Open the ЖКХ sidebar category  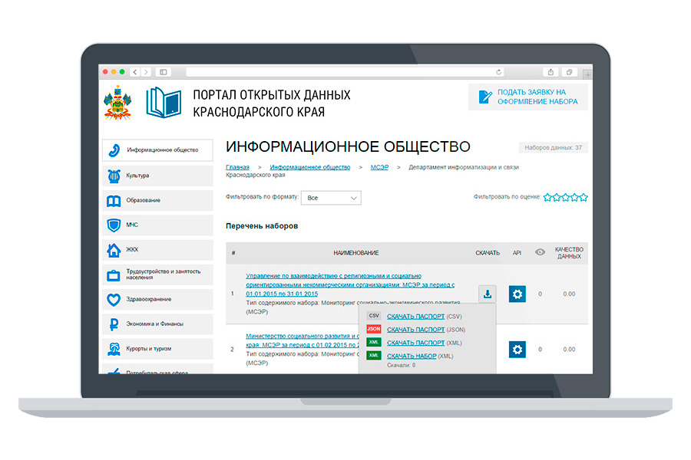tap(157, 250)
